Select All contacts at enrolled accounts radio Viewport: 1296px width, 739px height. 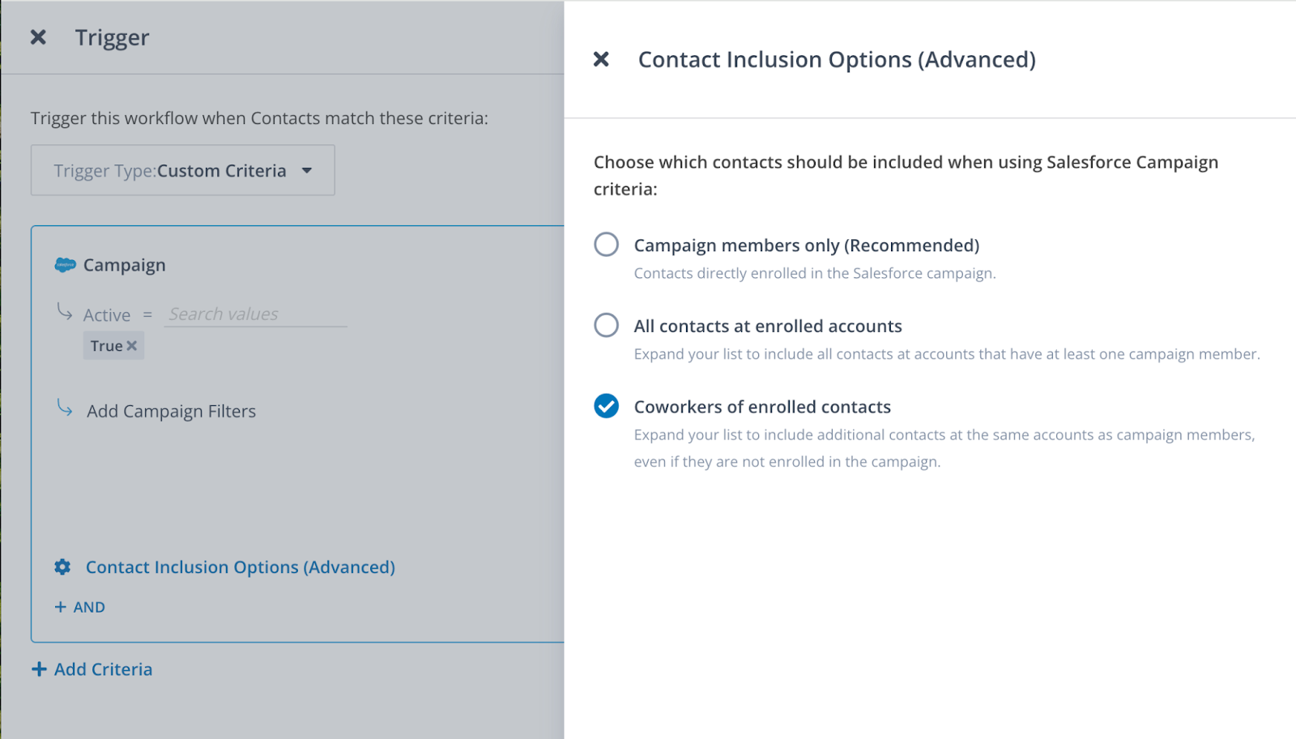pos(606,326)
